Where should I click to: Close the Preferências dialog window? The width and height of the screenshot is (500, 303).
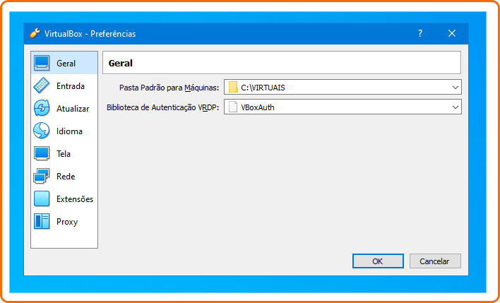pos(452,33)
